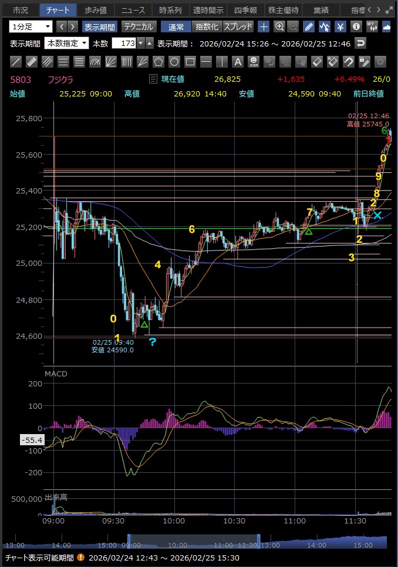This screenshot has height=567, width=398.
Task: Decrease bar count with down stepper arrow
Action: click(x=149, y=46)
